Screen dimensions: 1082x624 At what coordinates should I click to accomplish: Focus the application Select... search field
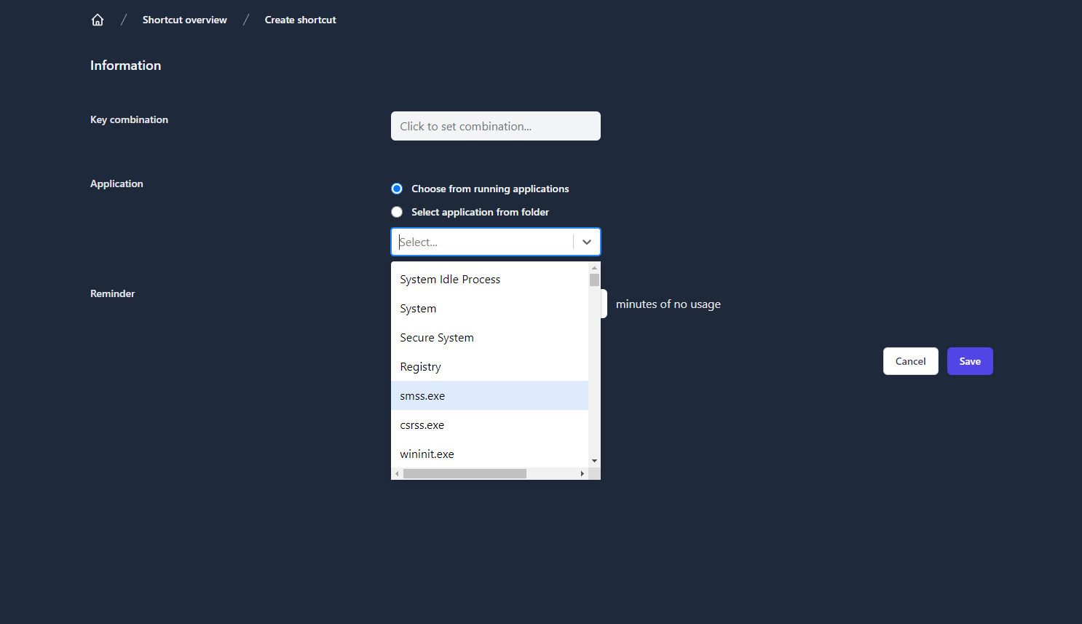pos(483,242)
